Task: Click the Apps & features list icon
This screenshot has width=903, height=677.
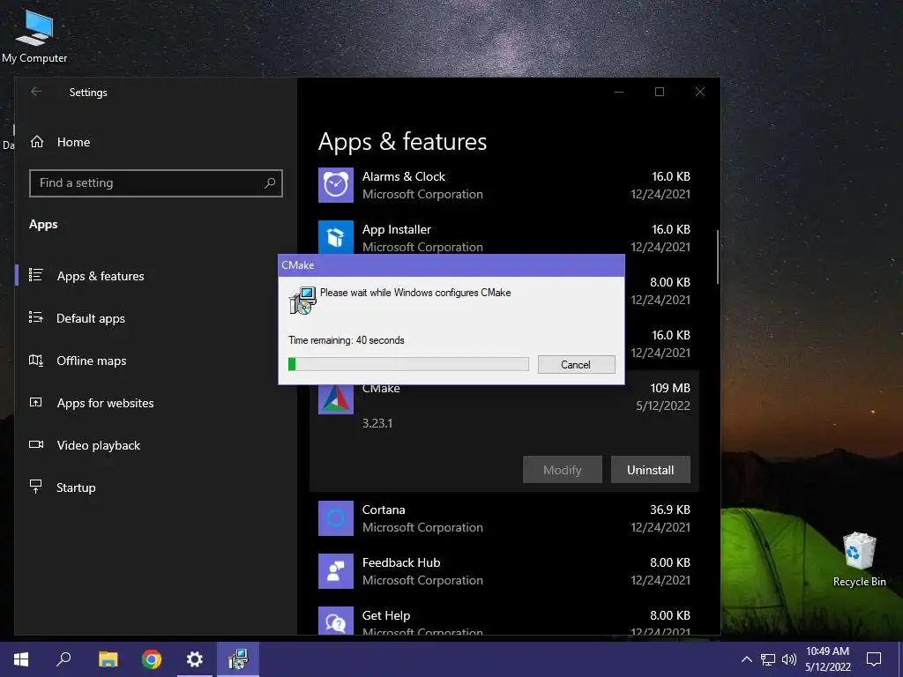Action: (x=35, y=275)
